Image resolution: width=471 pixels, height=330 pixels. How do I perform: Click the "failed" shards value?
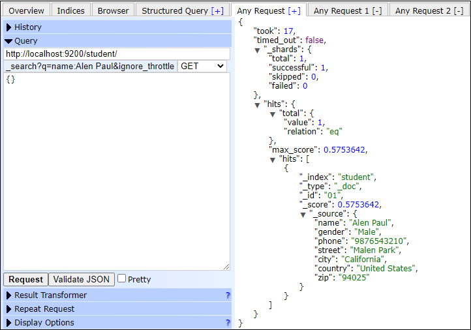[305, 86]
